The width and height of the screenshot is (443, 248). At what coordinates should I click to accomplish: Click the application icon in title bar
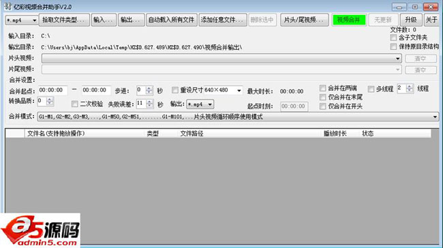8,6
